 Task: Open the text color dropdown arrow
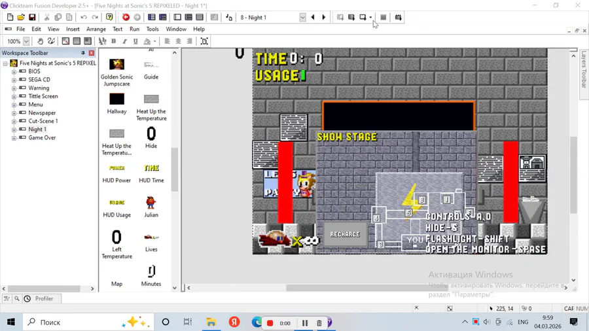[x=154, y=41]
